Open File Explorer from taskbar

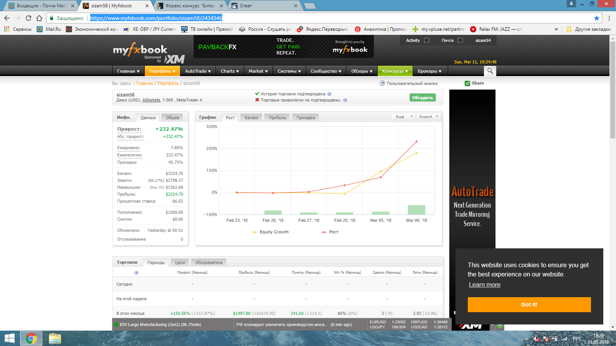[55, 338]
